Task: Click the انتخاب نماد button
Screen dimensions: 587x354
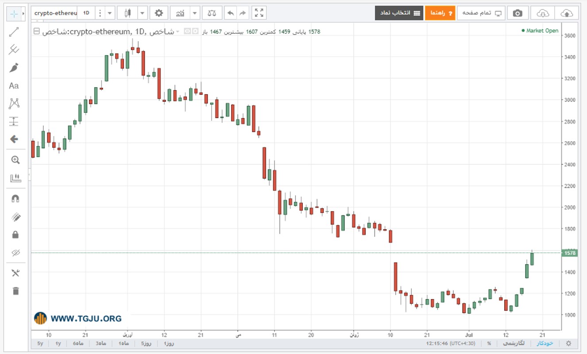Action: pyautogui.click(x=399, y=13)
